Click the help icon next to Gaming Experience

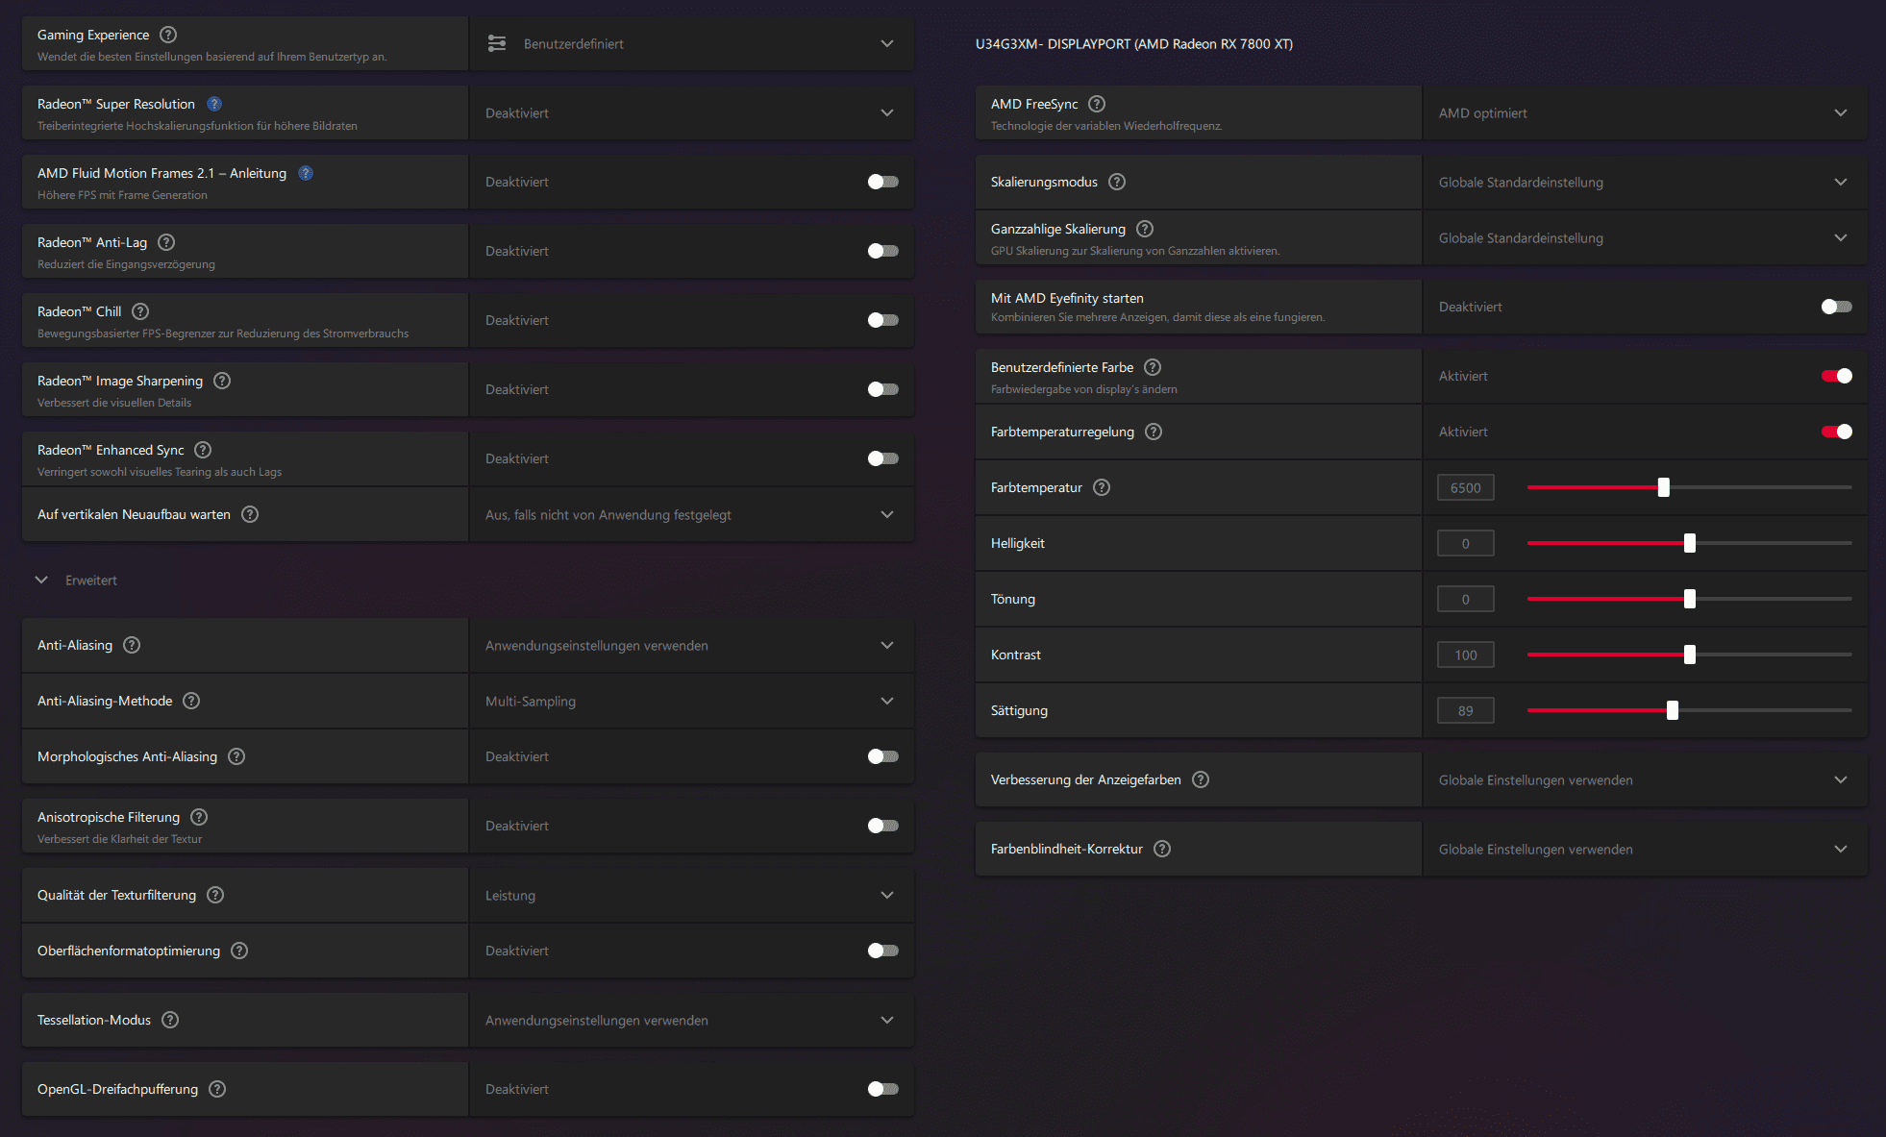(x=168, y=35)
